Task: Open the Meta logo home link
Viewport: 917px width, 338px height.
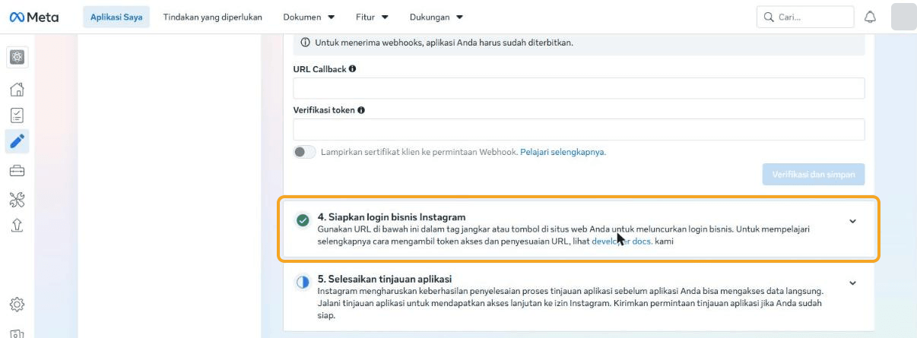Action: tap(33, 17)
